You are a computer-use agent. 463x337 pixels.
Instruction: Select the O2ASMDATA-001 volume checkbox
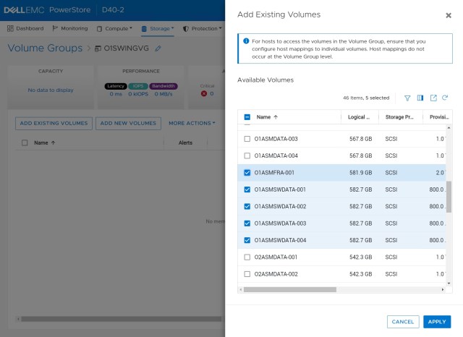[x=247, y=257]
